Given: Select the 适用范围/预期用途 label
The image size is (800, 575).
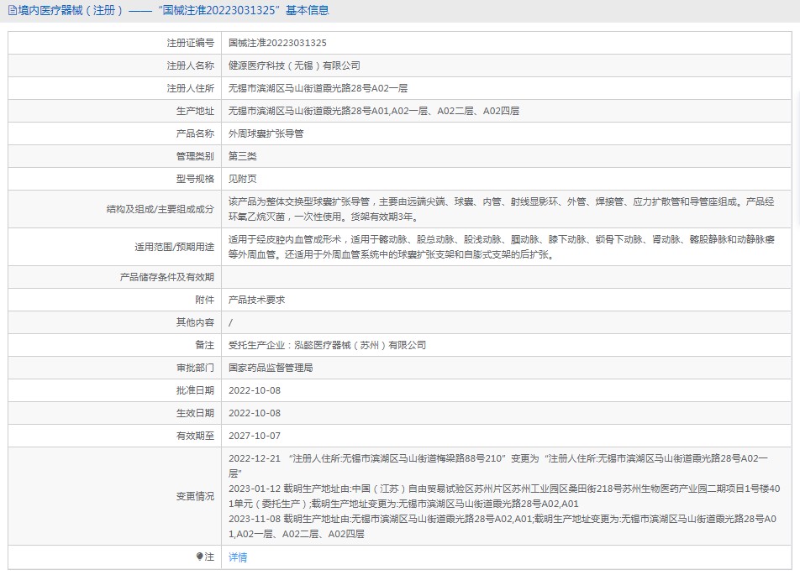Looking at the screenshot, I should (175, 247).
